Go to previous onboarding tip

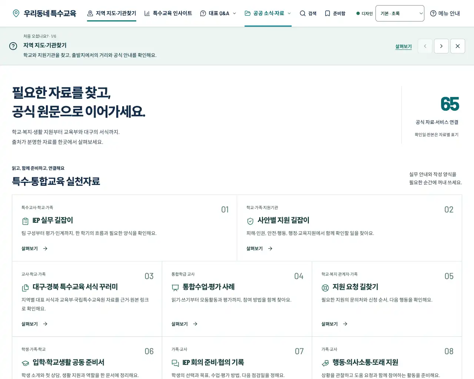[x=425, y=46]
